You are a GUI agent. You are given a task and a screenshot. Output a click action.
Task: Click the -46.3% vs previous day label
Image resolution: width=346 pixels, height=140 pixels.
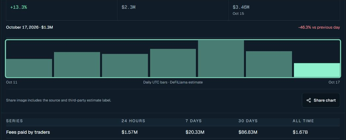pyautogui.click(x=319, y=28)
